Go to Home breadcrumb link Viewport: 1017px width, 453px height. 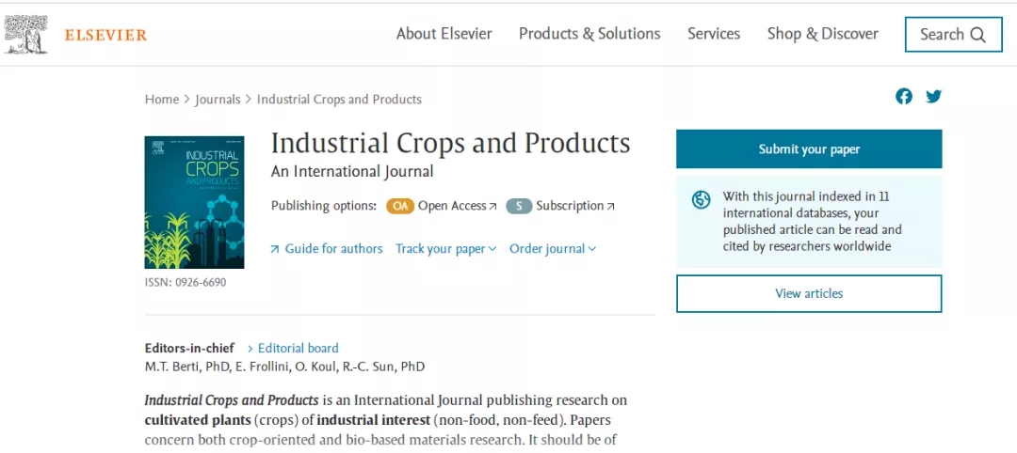162,100
